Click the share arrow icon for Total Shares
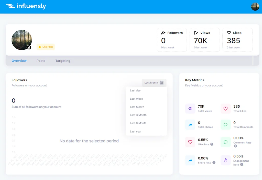The image size is (262, 180). [x=190, y=125]
